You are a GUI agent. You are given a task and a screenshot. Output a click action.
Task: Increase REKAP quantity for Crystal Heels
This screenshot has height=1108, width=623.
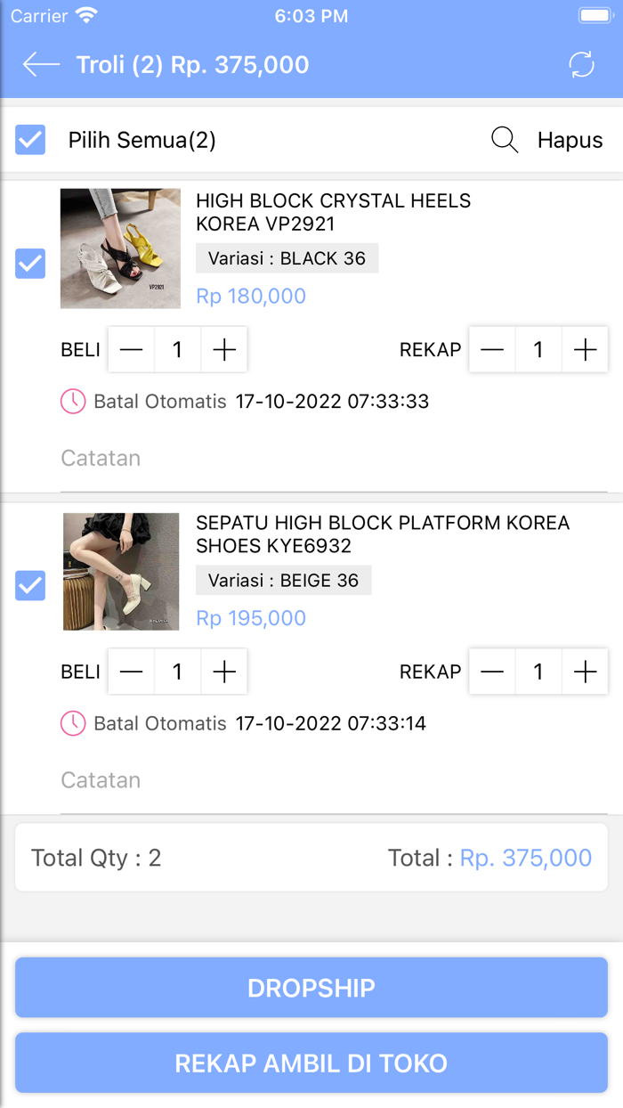pyautogui.click(x=585, y=350)
